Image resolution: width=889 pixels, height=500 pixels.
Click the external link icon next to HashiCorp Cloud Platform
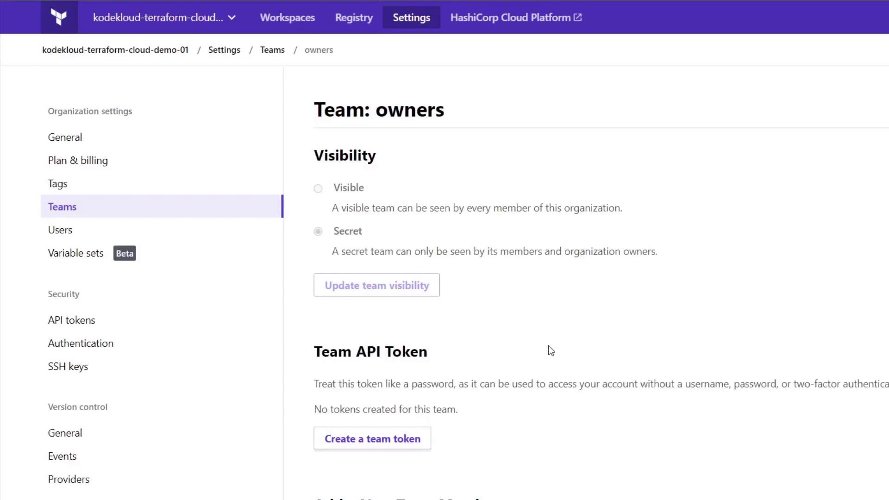tap(577, 18)
